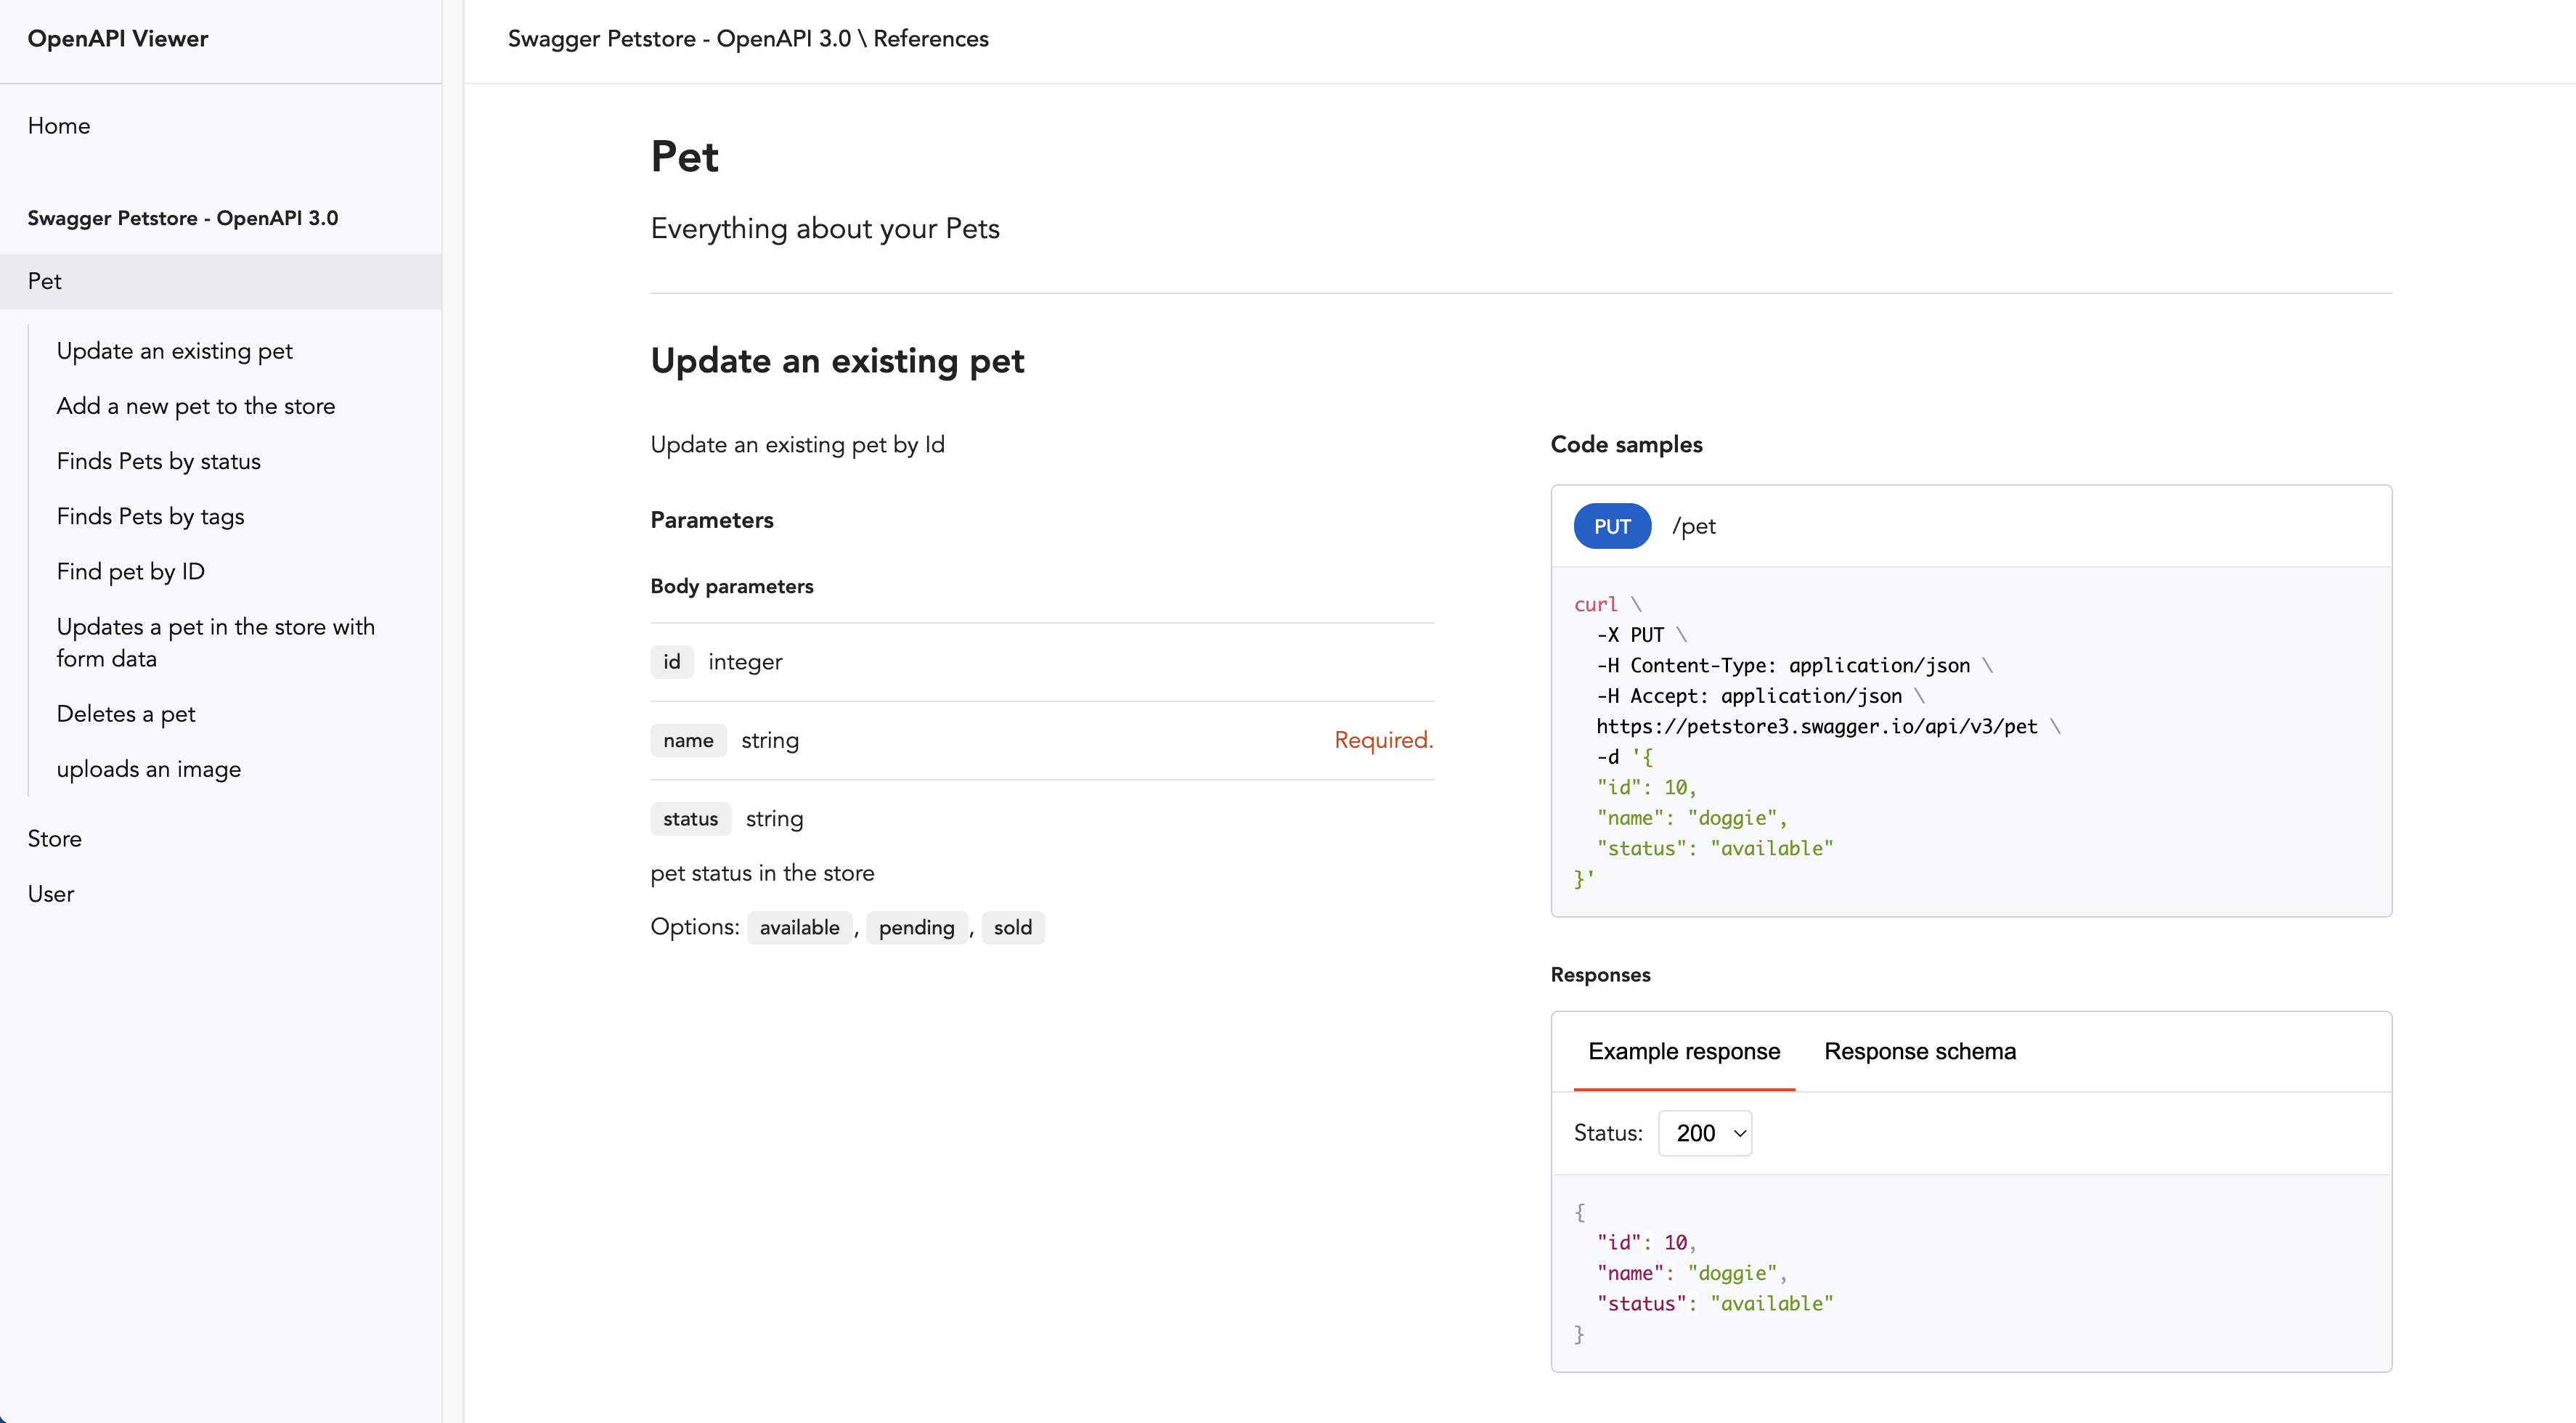Go to Finds Pets by status

click(x=158, y=461)
